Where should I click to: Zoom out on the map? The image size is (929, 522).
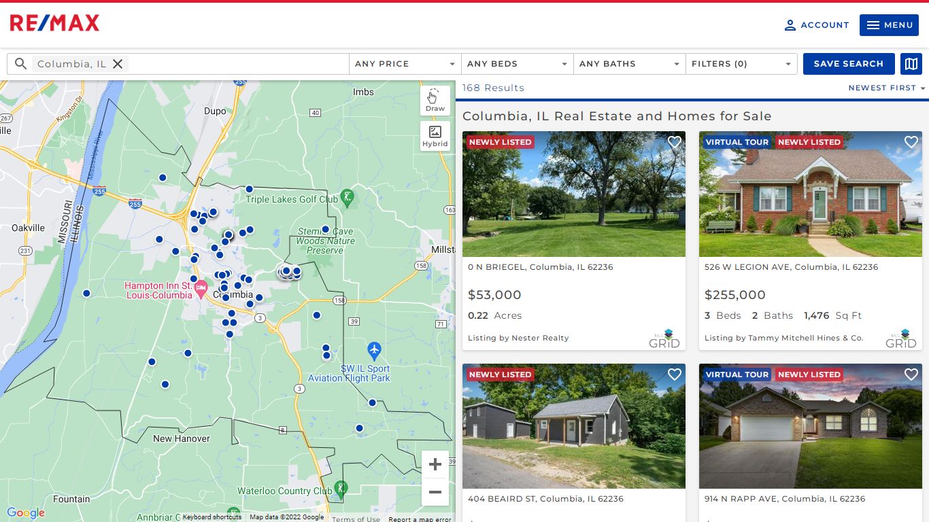coord(435,492)
